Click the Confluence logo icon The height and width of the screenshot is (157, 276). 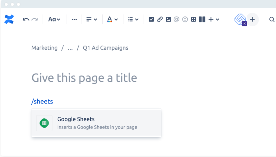9,19
